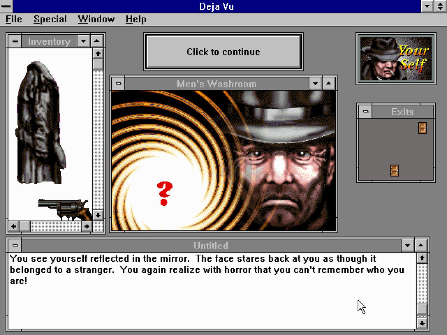This screenshot has height=335, width=447.
Task: Click the Untitled window title bar
Action: tap(211, 246)
